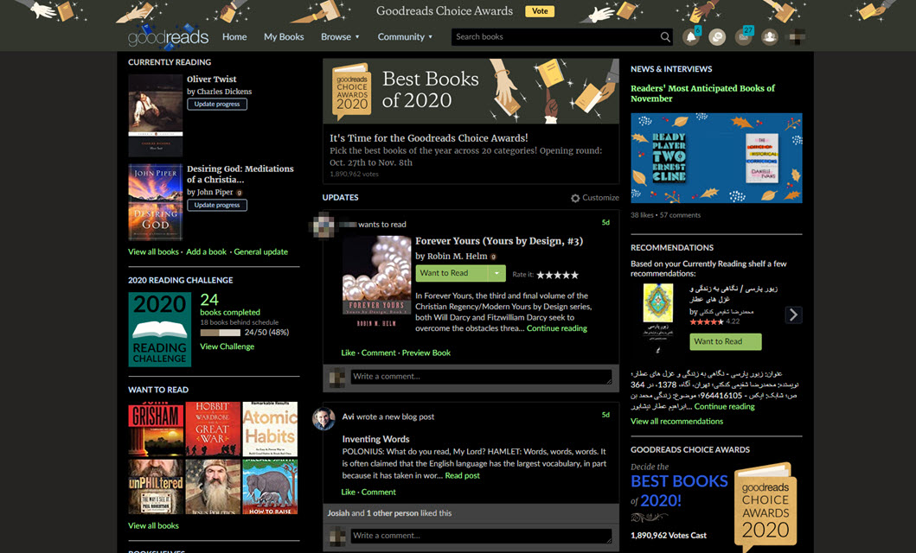Click the Goodreads logo
This screenshot has height=553, width=916.
[x=169, y=37]
